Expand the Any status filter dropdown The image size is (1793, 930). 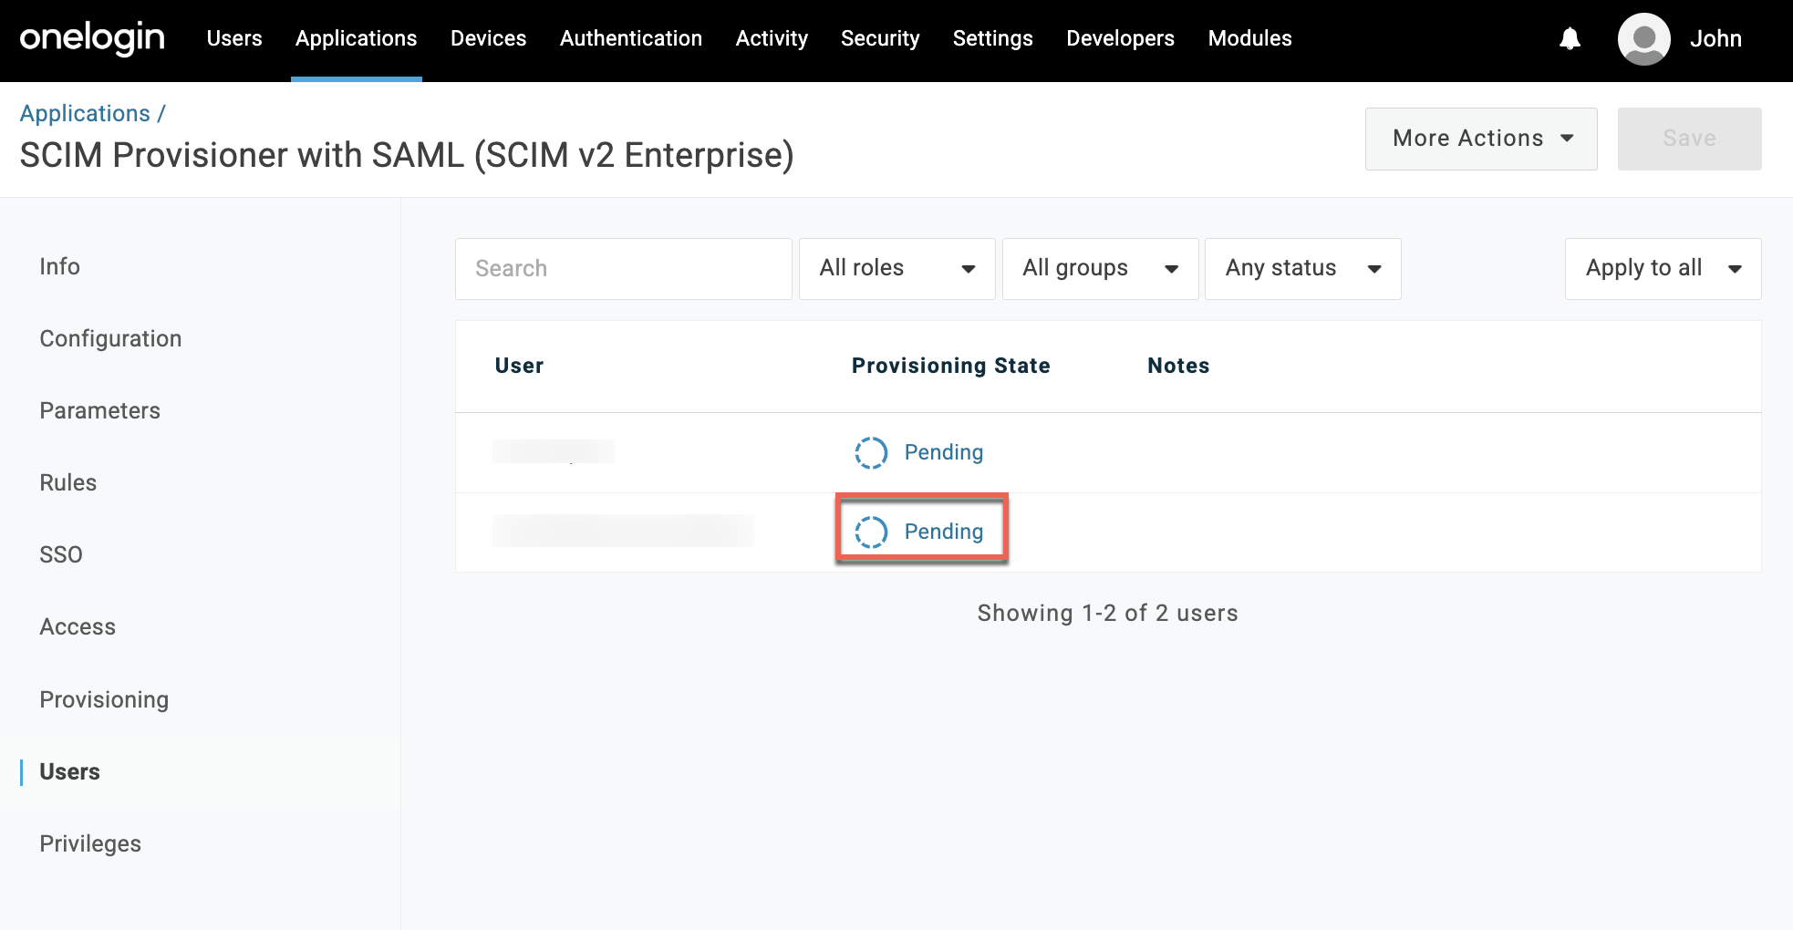pyautogui.click(x=1301, y=268)
